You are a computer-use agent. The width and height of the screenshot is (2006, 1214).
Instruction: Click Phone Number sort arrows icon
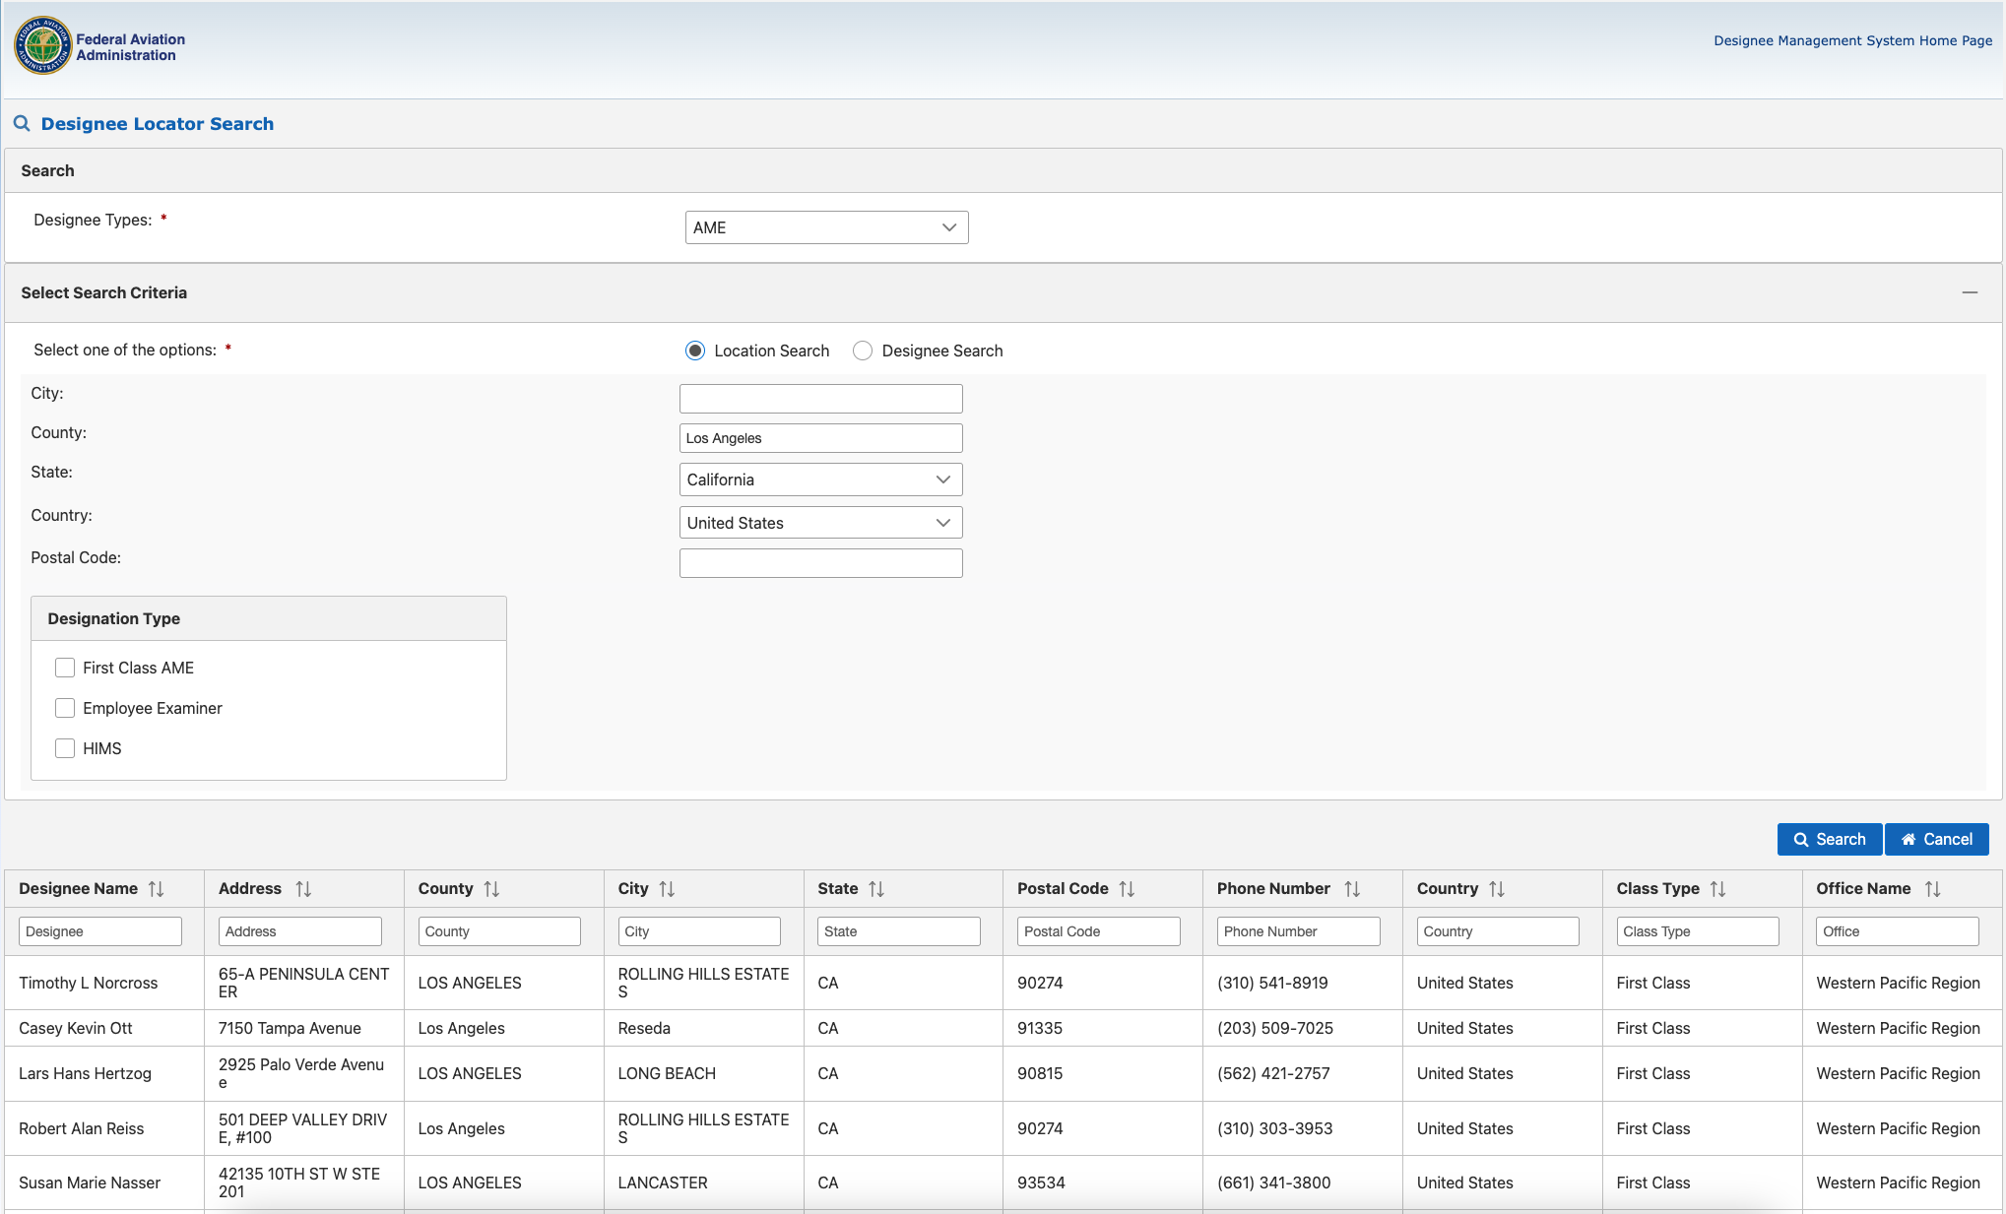[1352, 889]
